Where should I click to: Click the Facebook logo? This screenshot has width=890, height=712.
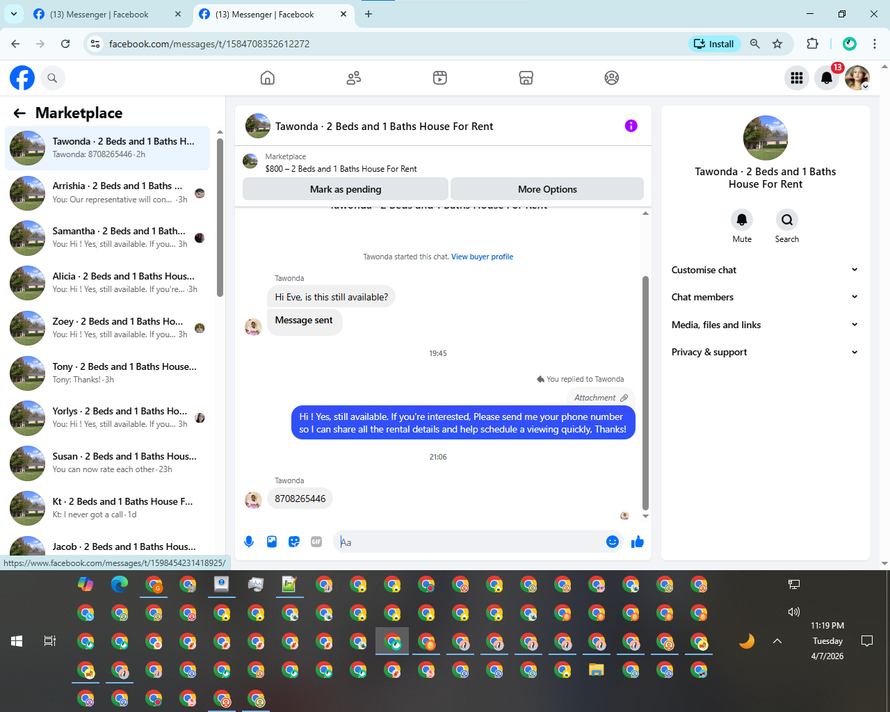[22, 78]
